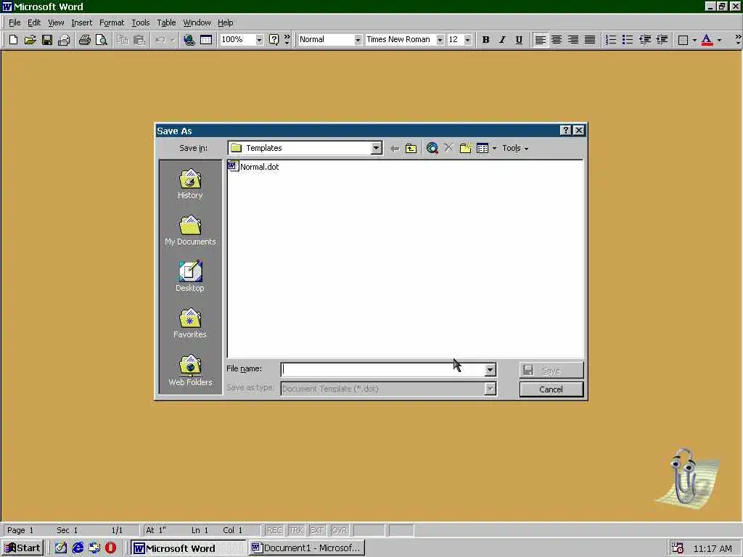Image resolution: width=743 pixels, height=557 pixels.
Task: Open Favorites in places bar
Action: [x=190, y=323]
